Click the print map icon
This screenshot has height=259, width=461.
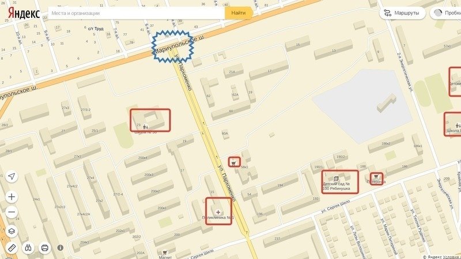point(45,248)
